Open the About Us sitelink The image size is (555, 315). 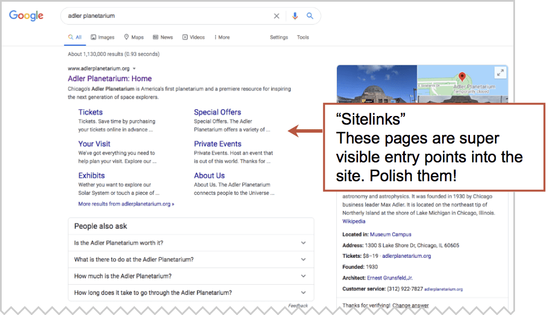pos(209,176)
